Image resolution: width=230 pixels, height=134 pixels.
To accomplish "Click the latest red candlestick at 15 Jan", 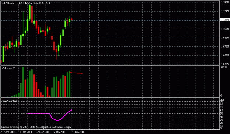I will tap(72, 19).
